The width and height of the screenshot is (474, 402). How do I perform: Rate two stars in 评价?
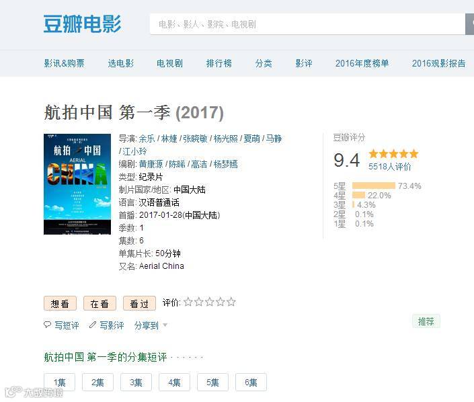pos(199,302)
